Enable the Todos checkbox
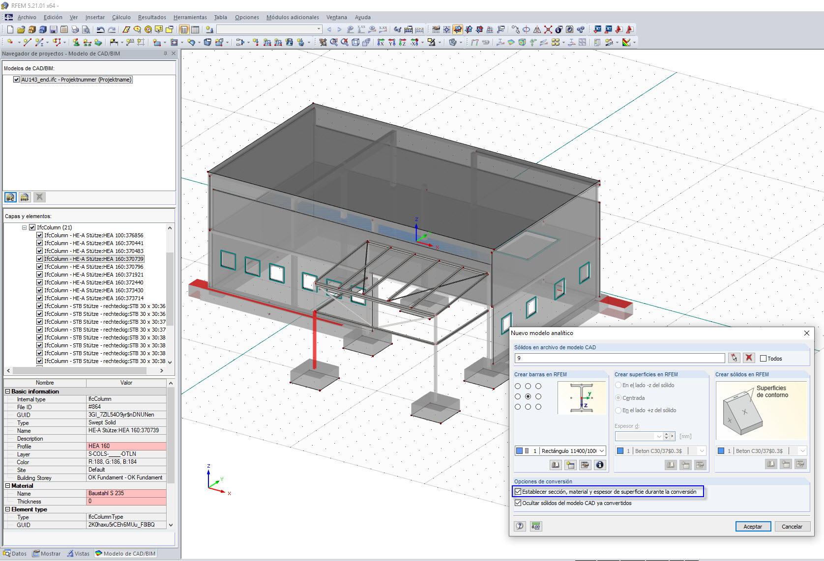 (x=764, y=359)
